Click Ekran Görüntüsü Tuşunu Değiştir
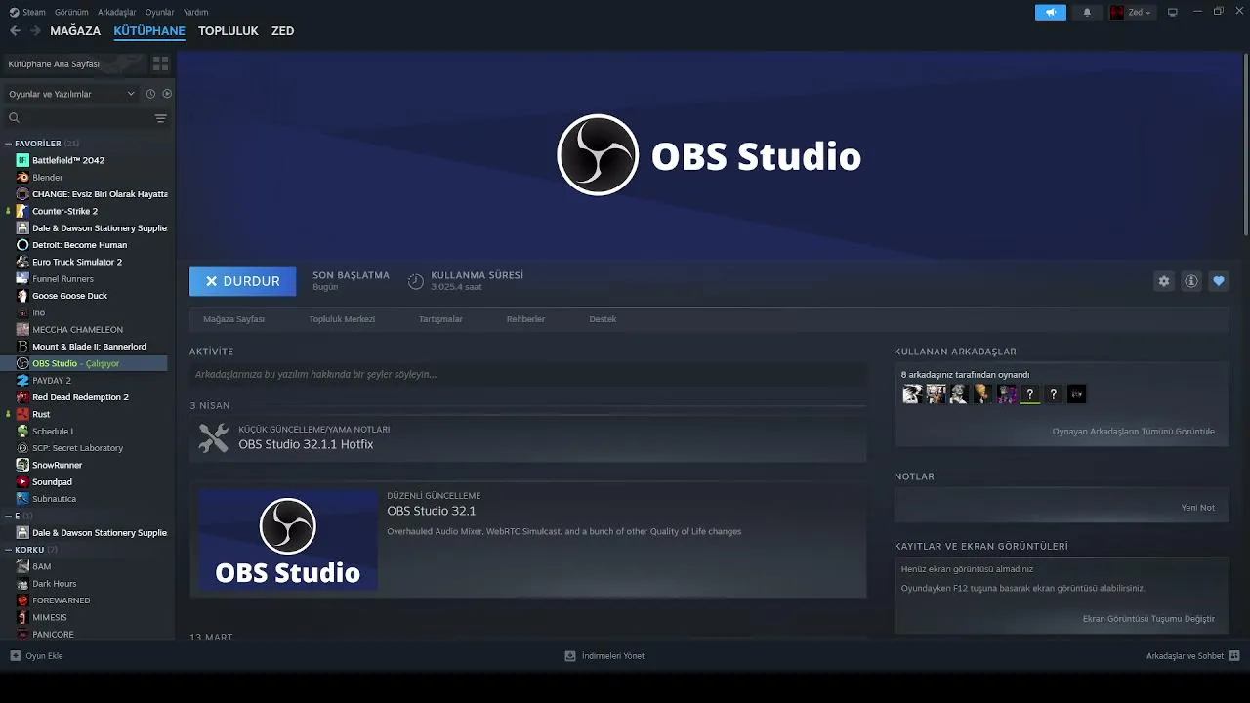The image size is (1250, 703). point(1149,619)
